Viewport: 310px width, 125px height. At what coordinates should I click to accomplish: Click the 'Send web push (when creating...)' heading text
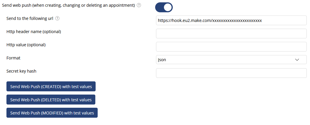(68, 5)
